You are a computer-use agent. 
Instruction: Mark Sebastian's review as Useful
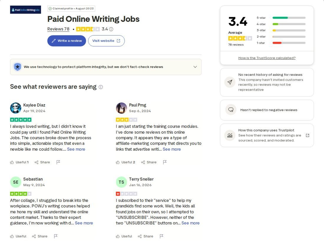18,236
